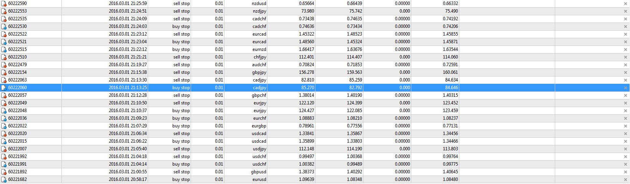Remove the eurcad buy stop order with X

tap(625, 42)
